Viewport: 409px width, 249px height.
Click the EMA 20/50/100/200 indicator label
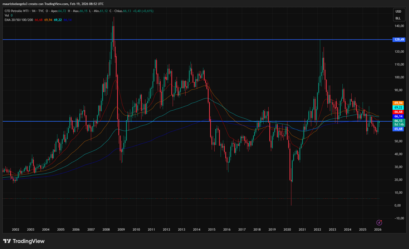[x=19, y=20]
